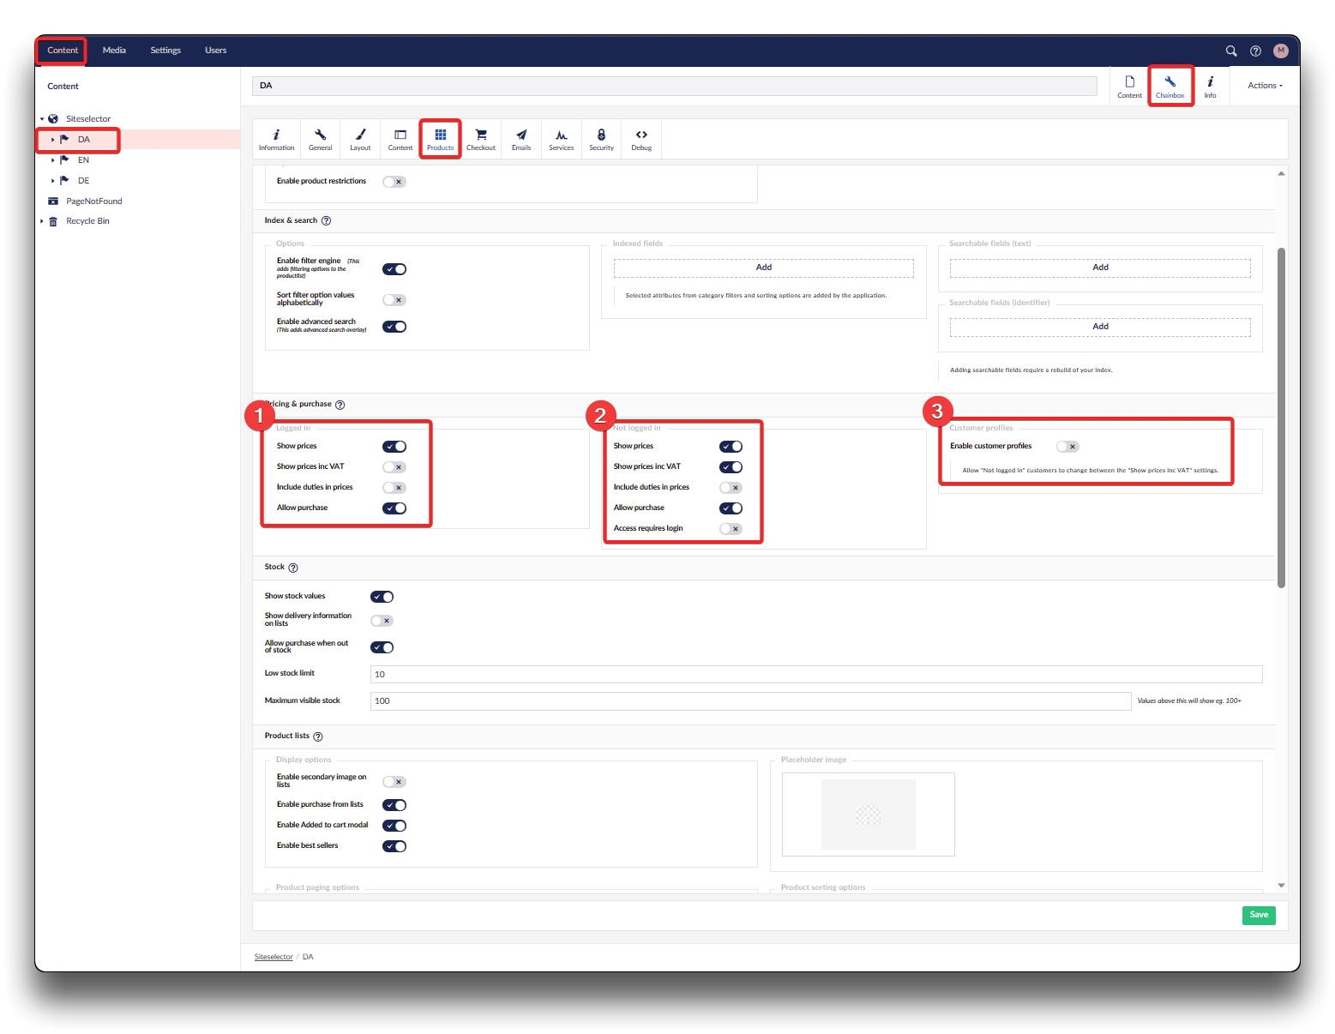This screenshot has height=1034, width=1335.
Task: Open the Users top menu item
Action: (215, 51)
